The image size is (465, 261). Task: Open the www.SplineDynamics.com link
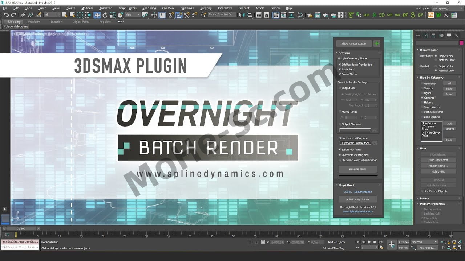[358, 211]
